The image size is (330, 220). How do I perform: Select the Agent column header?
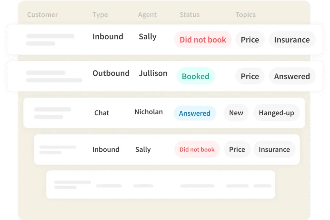click(147, 15)
